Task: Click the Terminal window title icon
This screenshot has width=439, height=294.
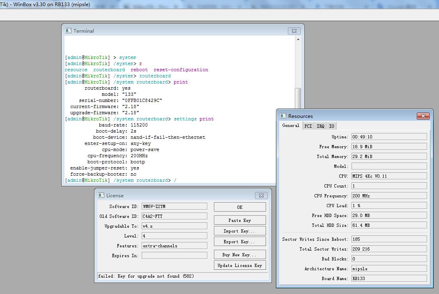Action: click(x=69, y=31)
